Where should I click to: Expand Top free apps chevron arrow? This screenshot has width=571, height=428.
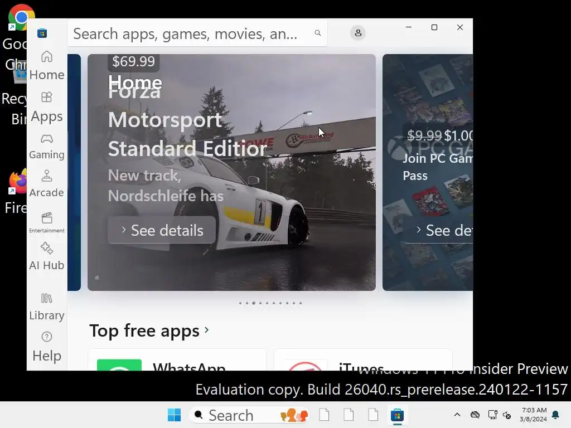206,330
